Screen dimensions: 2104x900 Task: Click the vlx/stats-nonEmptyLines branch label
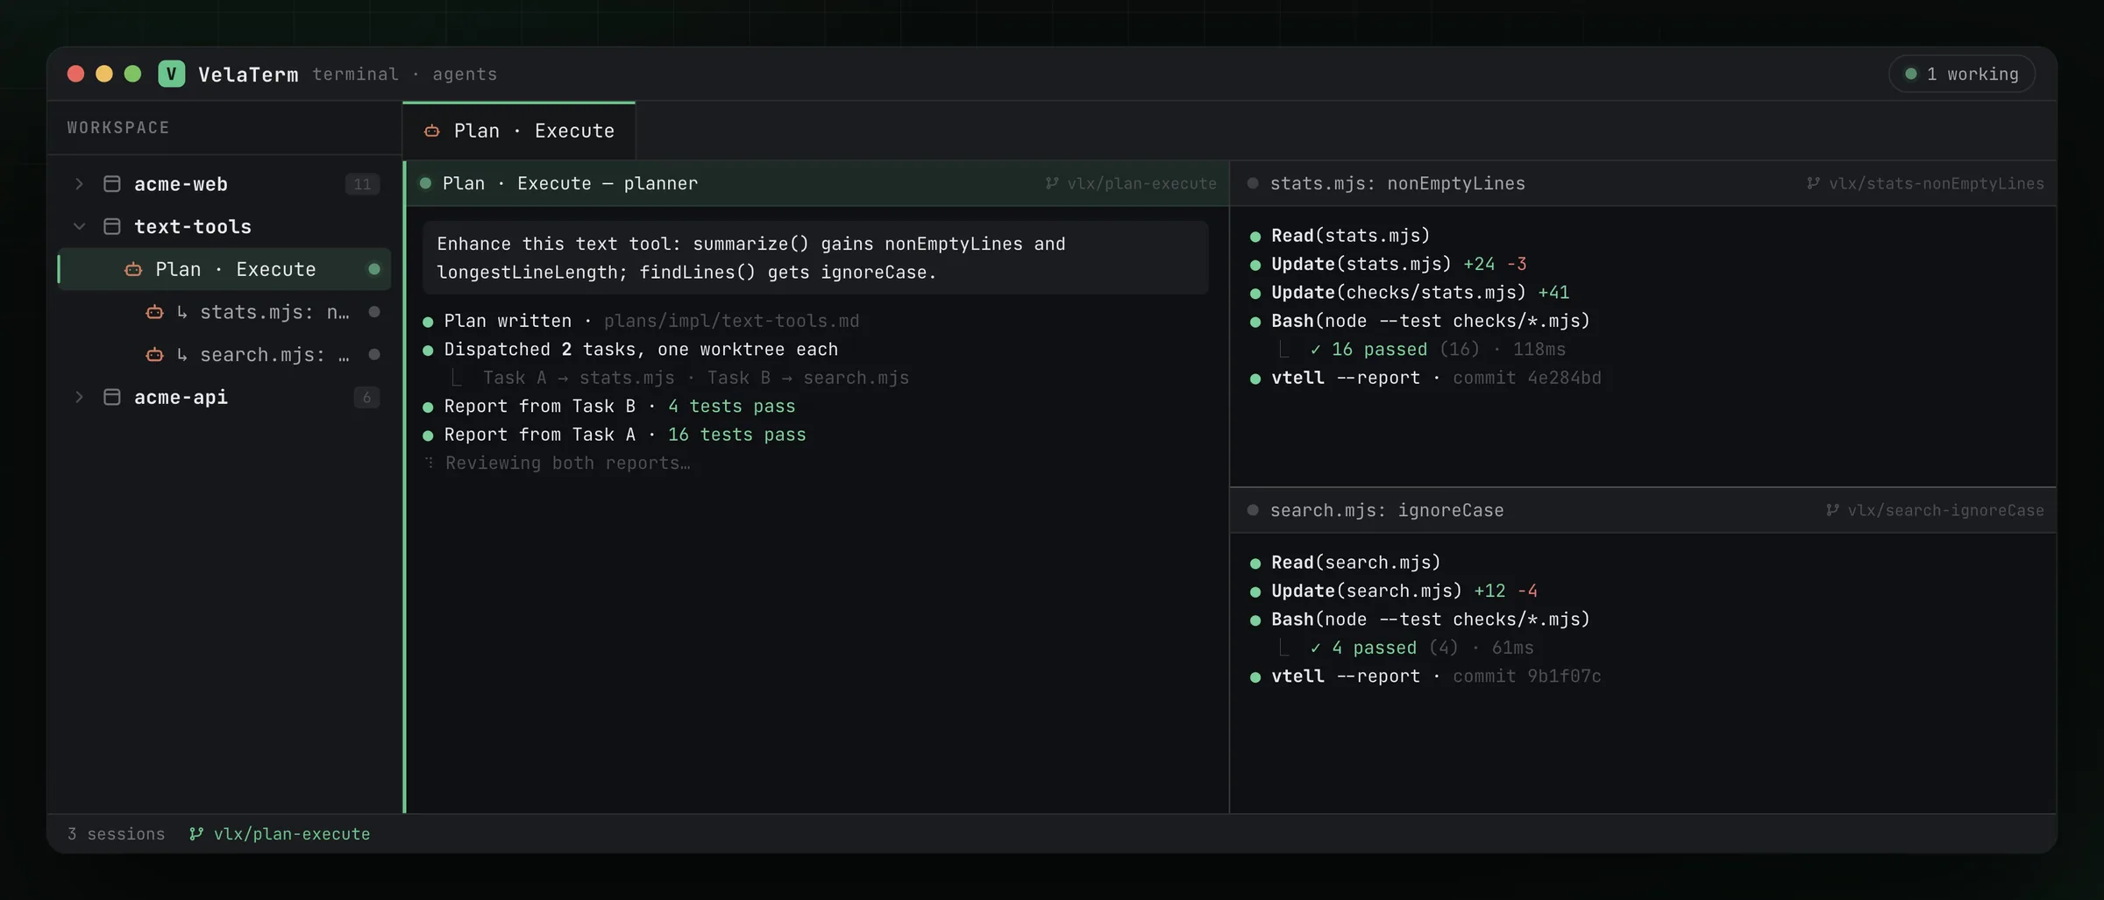(1936, 183)
